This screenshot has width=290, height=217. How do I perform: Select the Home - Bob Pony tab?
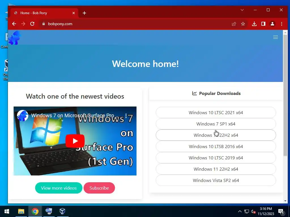pyautogui.click(x=44, y=13)
